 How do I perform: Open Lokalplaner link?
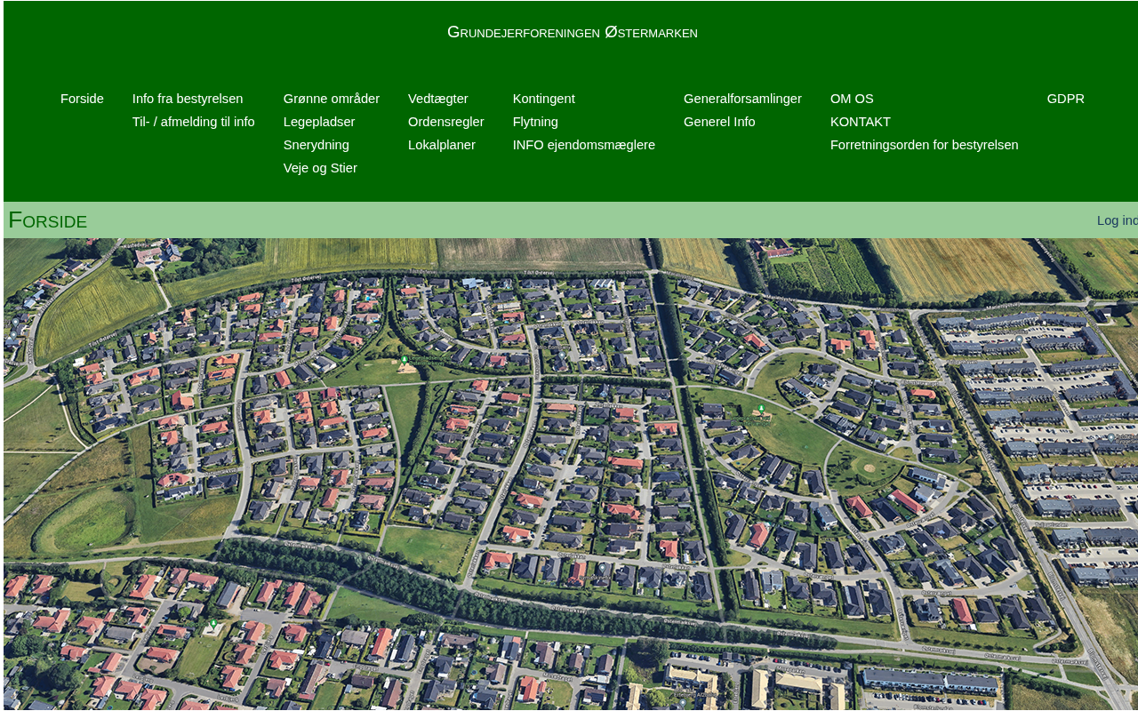pyautogui.click(x=441, y=145)
